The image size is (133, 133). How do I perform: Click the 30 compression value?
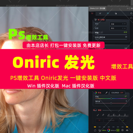point(126,37)
